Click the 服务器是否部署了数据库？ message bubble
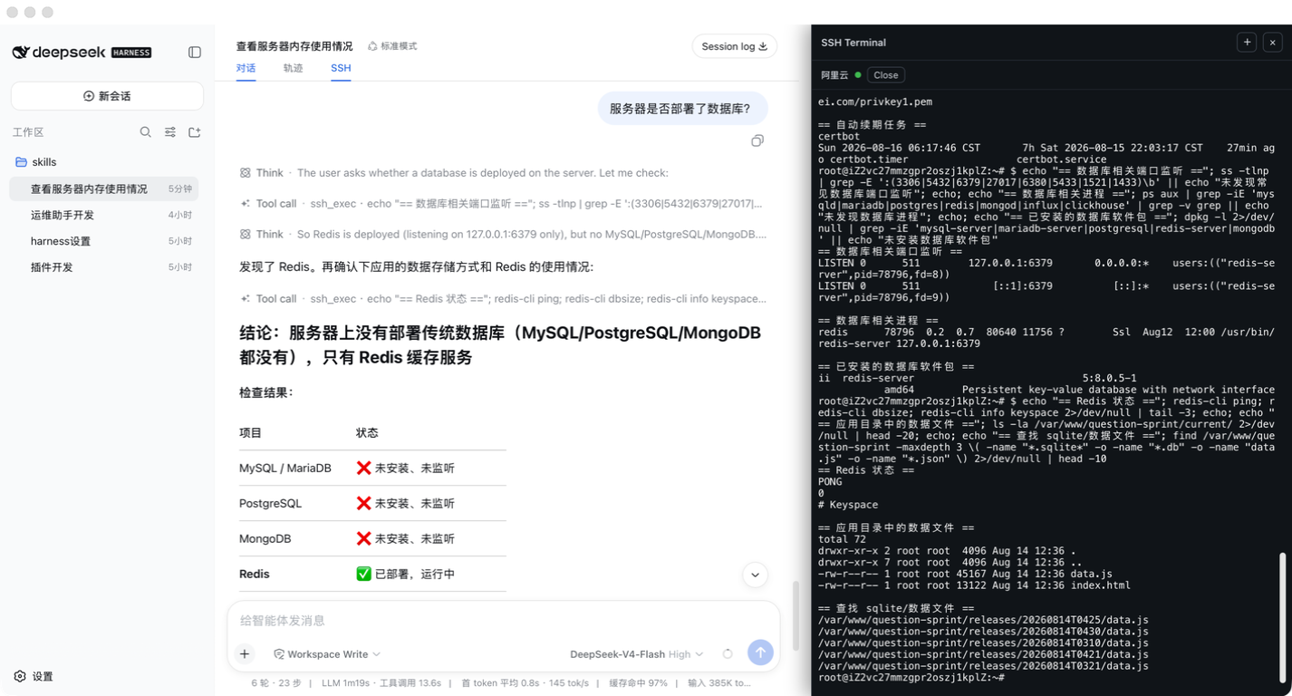Viewport: 1292px width, 696px height. coord(682,109)
